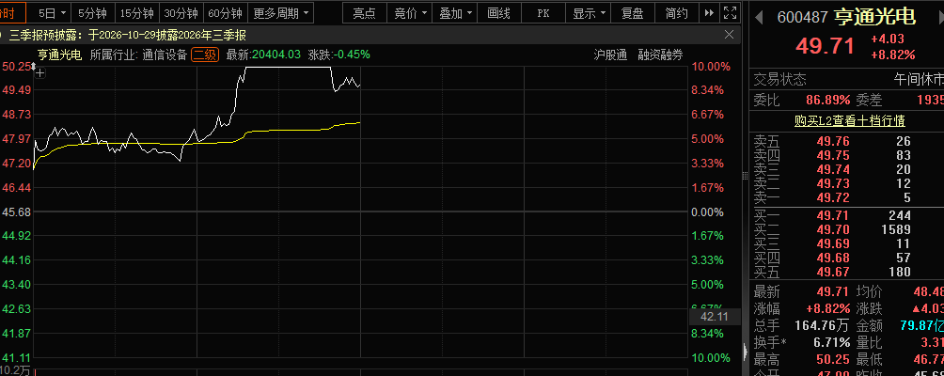944x376 pixels.
Task: Select the 卖三 price 49.74
Action: point(833,169)
